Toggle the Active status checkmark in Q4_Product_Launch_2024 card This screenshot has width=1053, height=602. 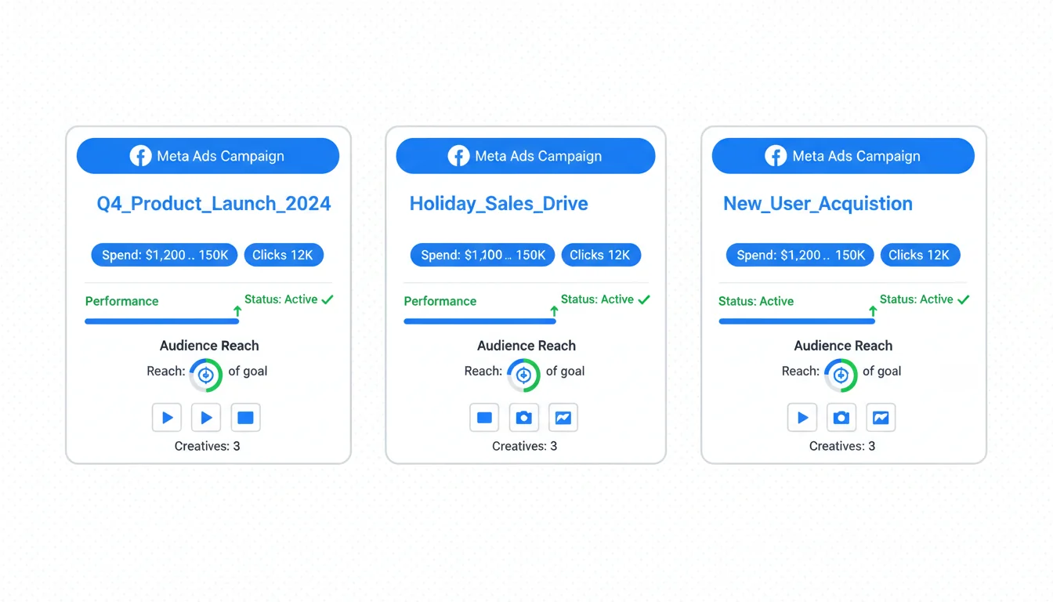[327, 299]
